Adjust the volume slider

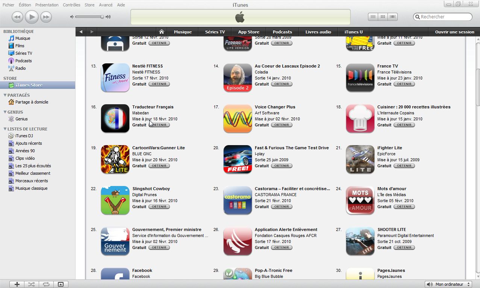(89, 17)
